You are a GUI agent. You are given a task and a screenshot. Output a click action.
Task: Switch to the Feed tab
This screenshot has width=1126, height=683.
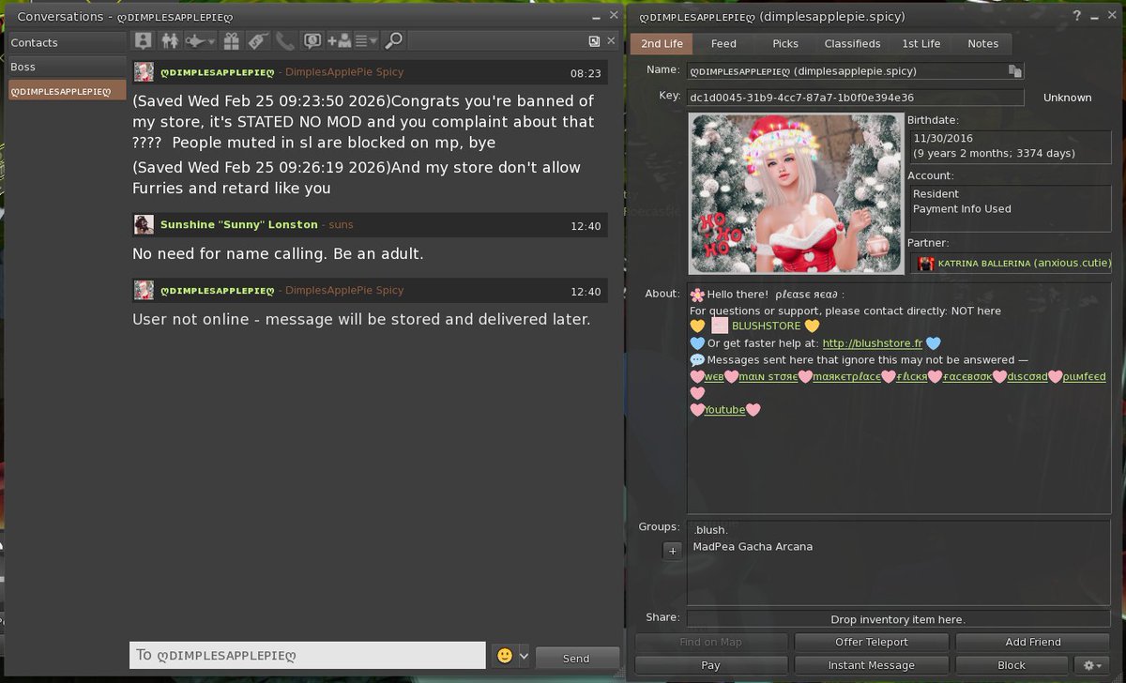tap(723, 43)
